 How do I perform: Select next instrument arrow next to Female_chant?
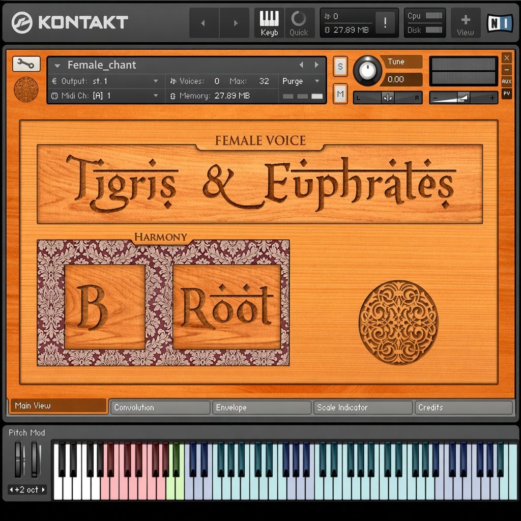click(316, 65)
